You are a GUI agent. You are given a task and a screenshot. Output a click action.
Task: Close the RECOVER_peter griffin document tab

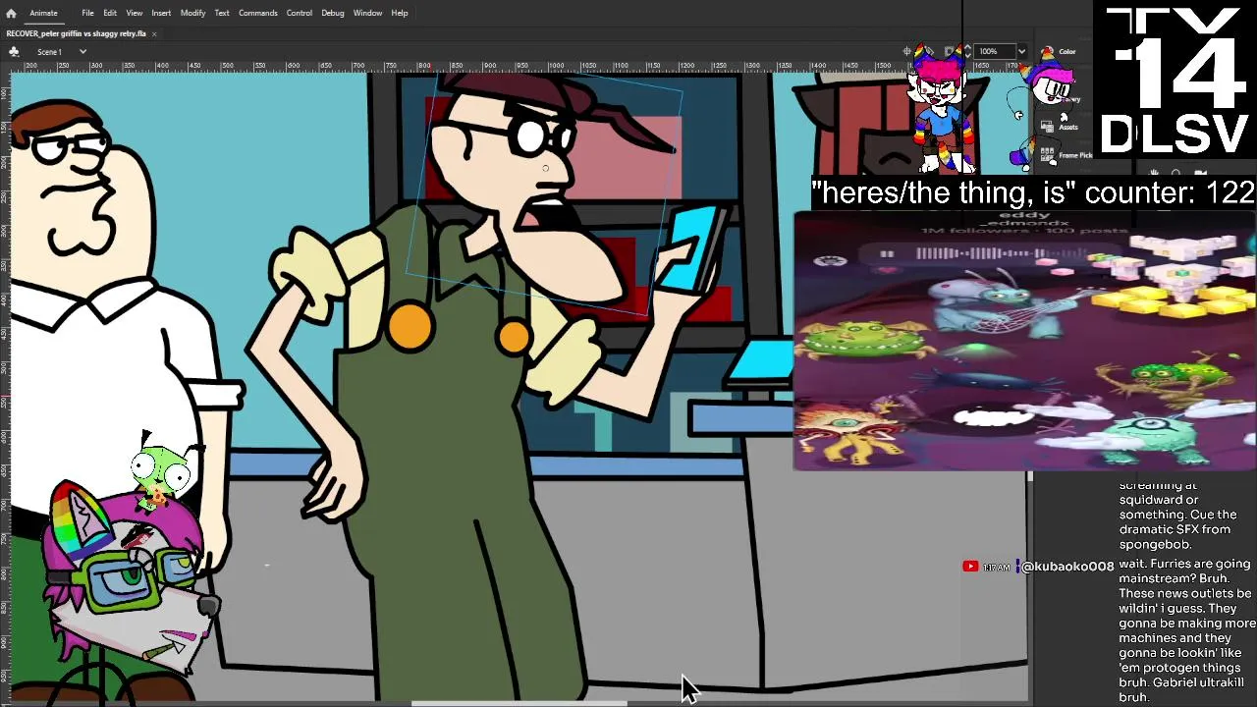pos(154,33)
